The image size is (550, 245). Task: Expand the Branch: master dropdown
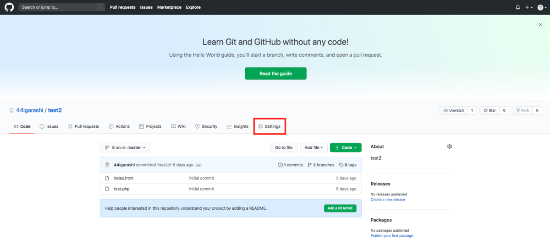pos(125,147)
